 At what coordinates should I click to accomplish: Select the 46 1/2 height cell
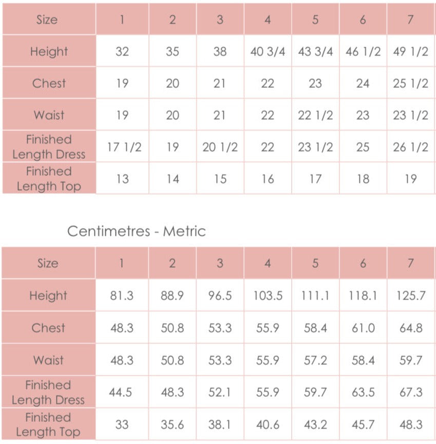click(363, 51)
